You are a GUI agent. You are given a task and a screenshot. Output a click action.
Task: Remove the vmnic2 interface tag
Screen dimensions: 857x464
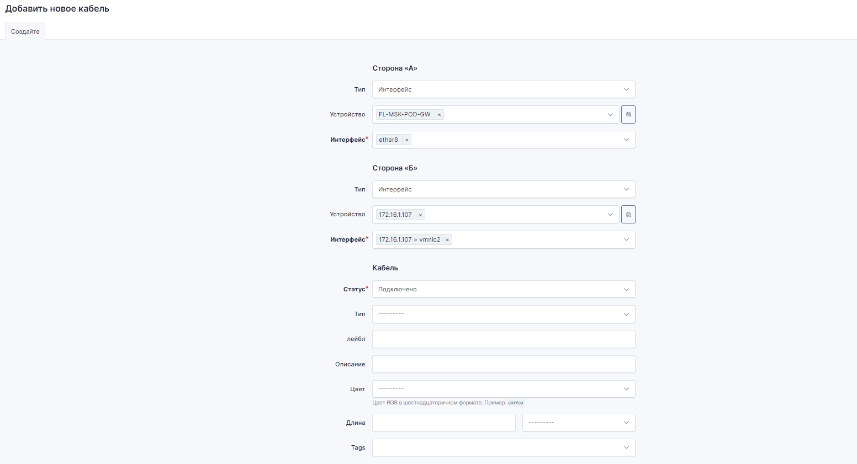(x=447, y=240)
